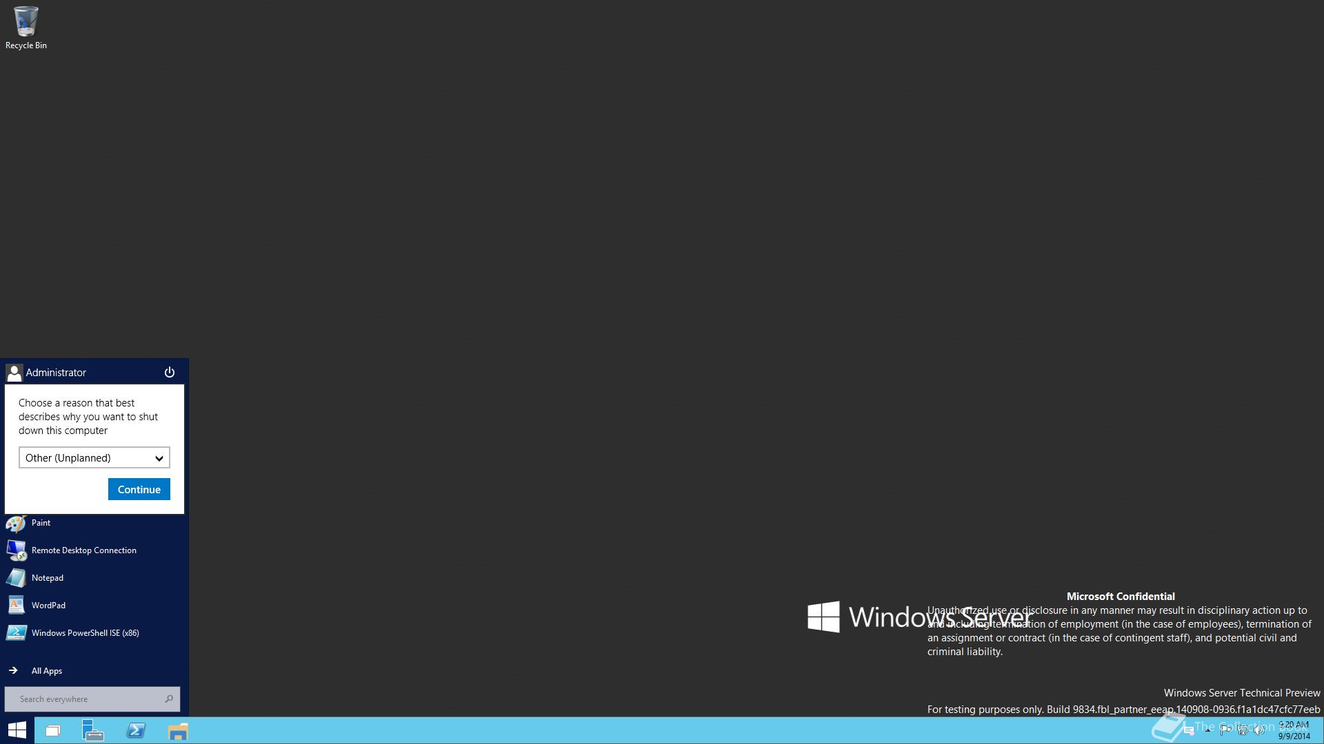
Task: Select the Recycle Bin desktop icon
Action: [26, 28]
